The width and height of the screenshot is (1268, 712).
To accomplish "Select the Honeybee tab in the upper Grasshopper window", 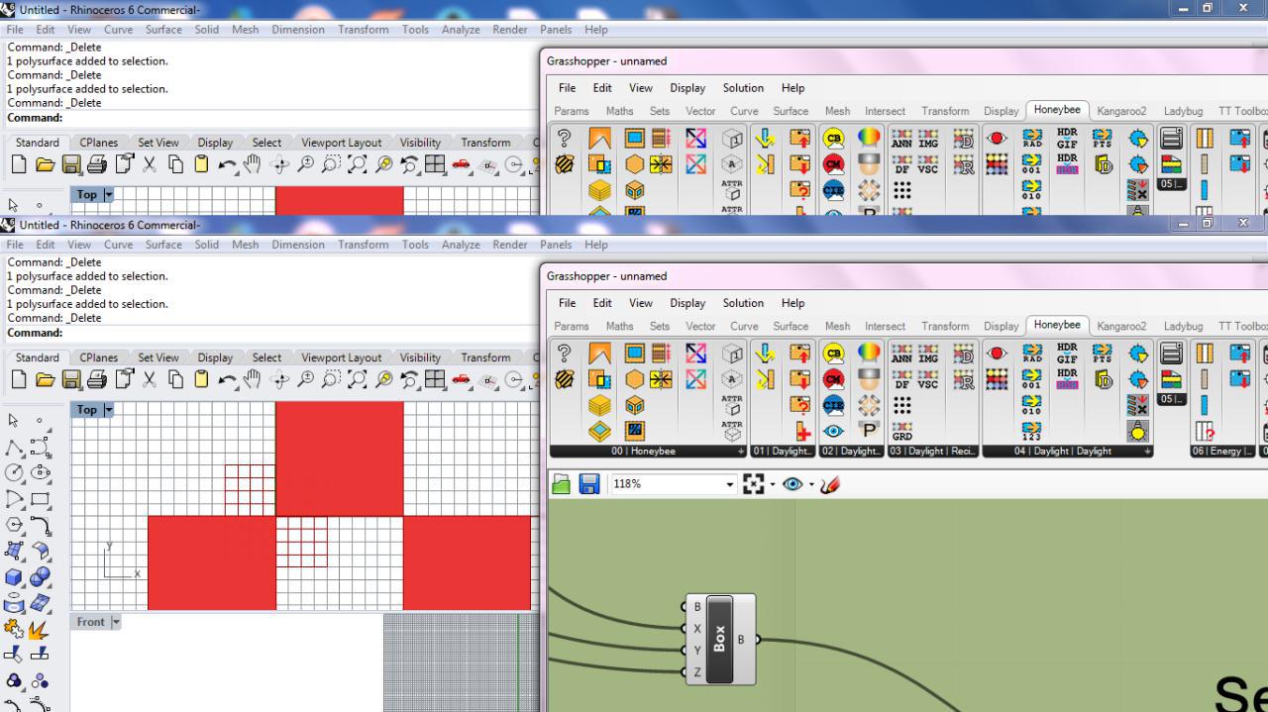I will [1057, 110].
